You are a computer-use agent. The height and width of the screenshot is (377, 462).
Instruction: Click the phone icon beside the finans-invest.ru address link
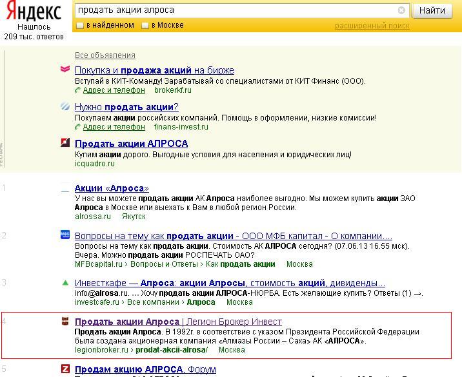coord(77,127)
